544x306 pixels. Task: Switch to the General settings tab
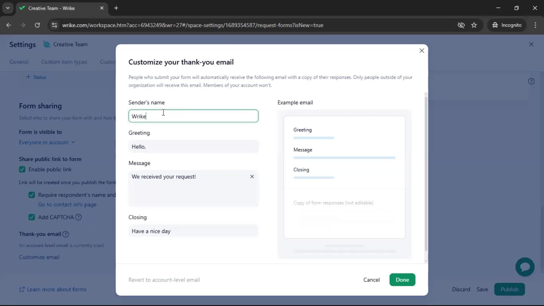(x=19, y=62)
